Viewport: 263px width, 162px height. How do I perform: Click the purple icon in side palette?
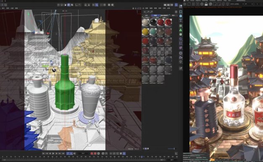(x=181, y=48)
